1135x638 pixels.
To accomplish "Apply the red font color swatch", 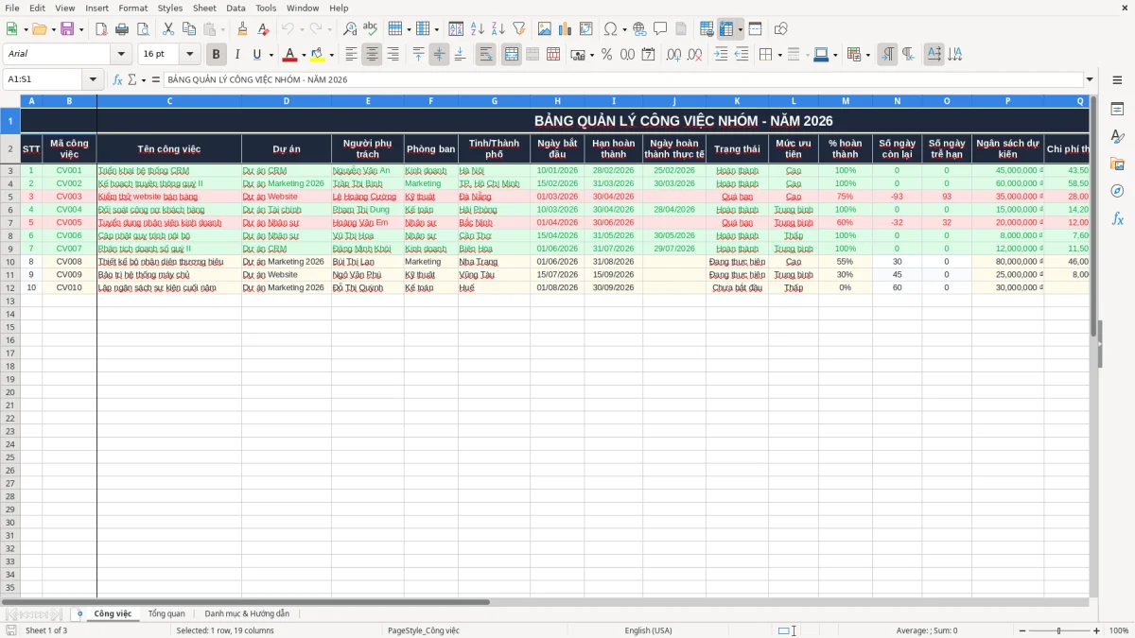I will (289, 55).
